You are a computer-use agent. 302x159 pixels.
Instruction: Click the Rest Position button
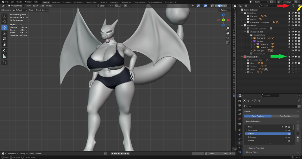click(x=285, y=116)
